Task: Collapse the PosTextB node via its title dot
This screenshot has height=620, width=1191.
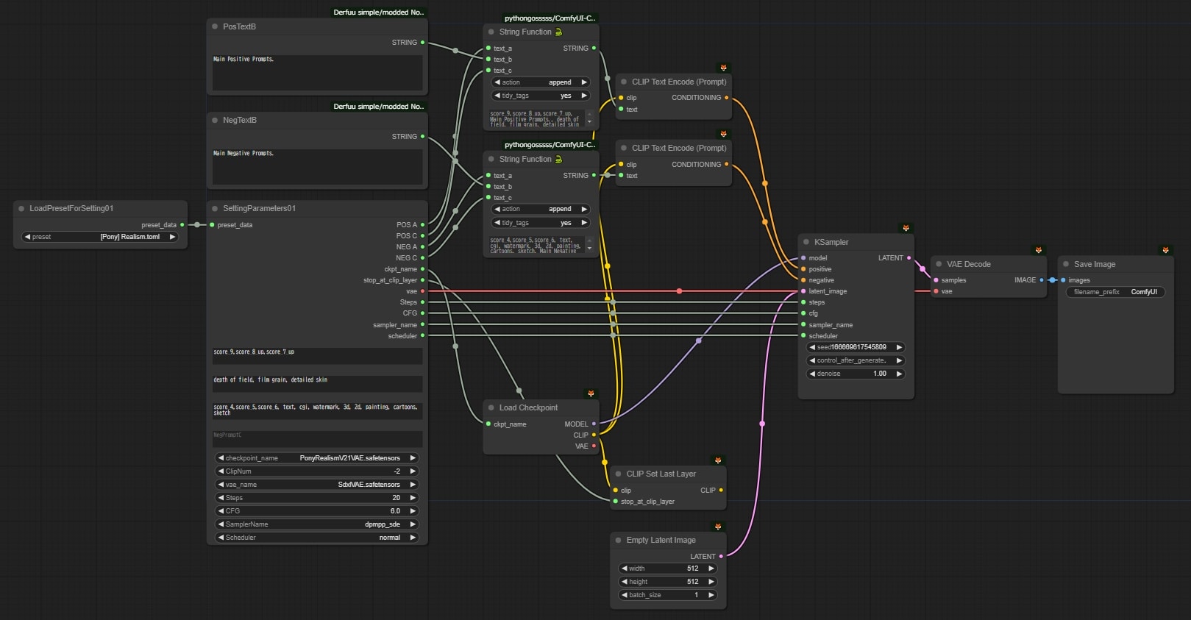Action: tap(215, 26)
